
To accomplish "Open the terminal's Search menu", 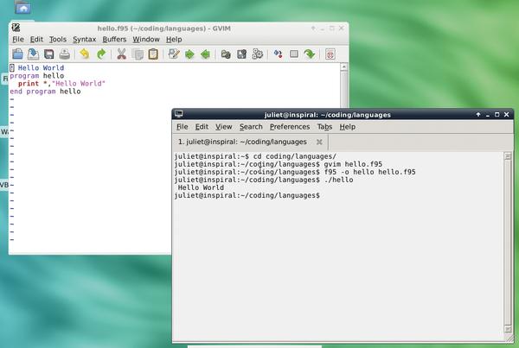I will click(251, 127).
